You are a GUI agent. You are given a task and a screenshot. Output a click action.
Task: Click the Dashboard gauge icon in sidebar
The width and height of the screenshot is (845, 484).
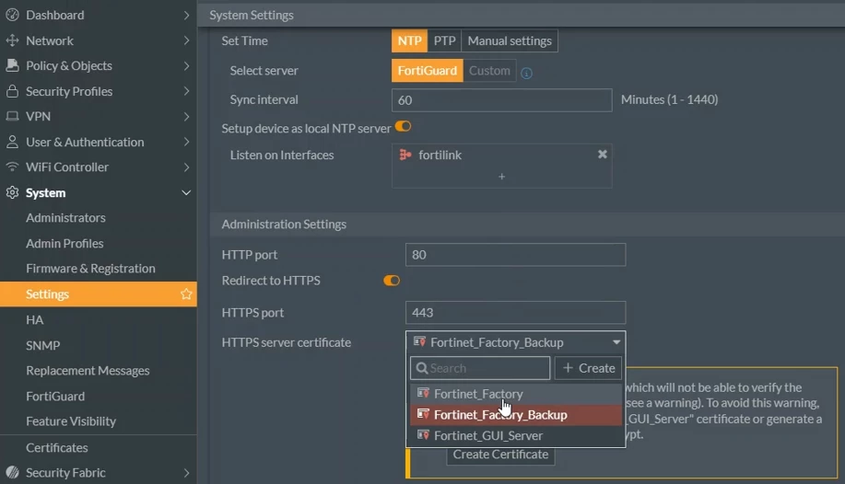point(12,15)
